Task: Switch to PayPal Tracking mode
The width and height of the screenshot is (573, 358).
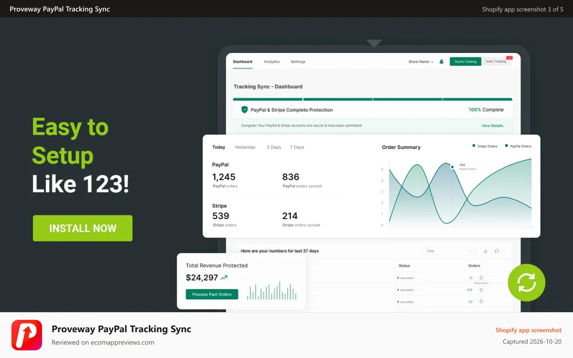Action: pyautogui.click(x=465, y=62)
